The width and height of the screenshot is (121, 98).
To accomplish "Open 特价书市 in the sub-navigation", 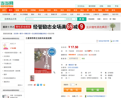I will tap(115, 14).
